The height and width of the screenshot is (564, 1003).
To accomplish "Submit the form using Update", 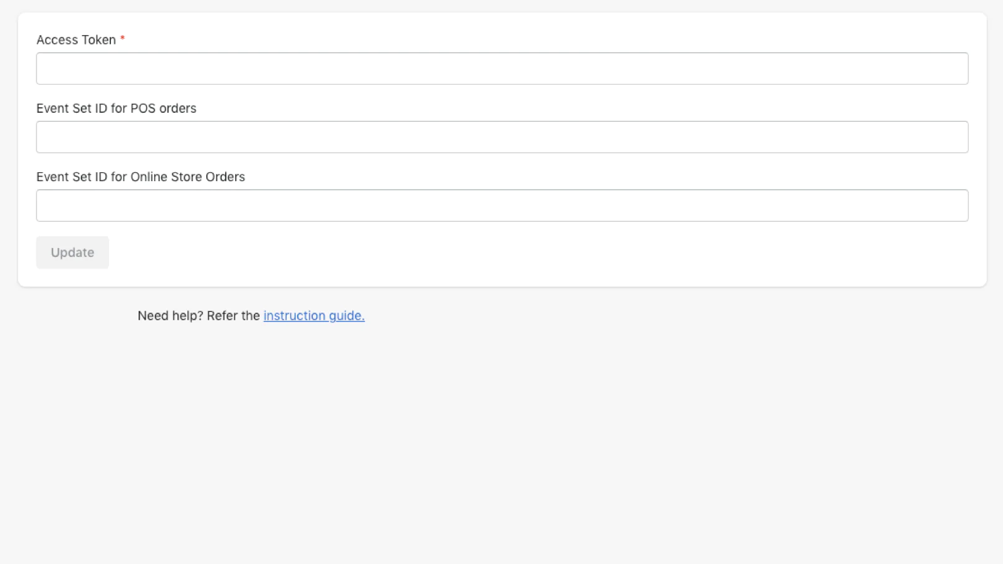I will coord(72,253).
